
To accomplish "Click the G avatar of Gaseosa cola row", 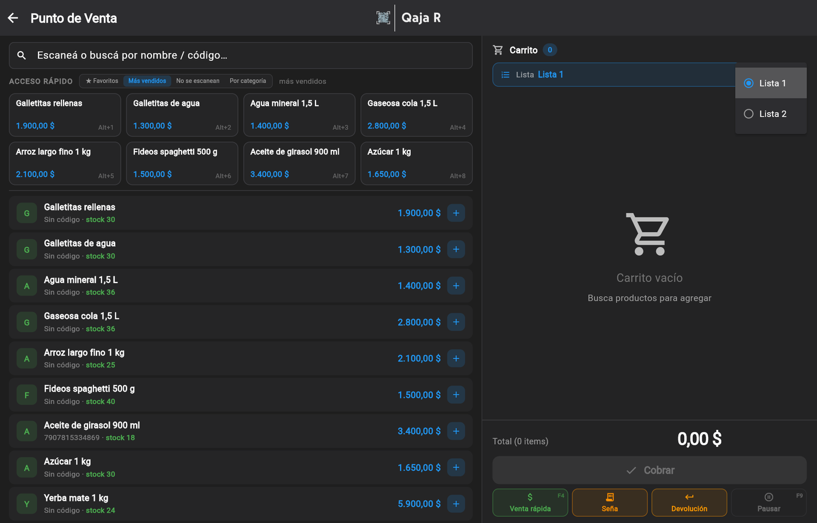I will 27,322.
